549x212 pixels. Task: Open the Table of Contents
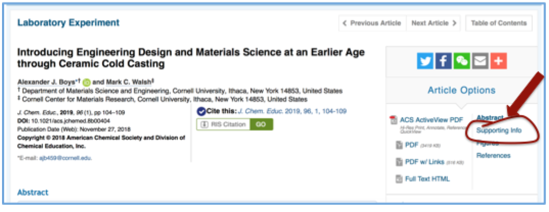[498, 23]
